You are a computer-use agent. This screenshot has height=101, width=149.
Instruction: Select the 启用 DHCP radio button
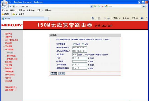click(83, 44)
